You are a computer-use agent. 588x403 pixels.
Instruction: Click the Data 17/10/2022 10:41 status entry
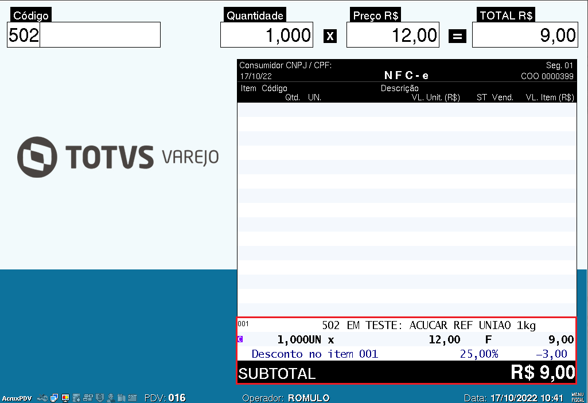click(x=514, y=398)
